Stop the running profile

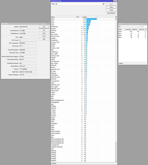pyautogui.click(x=111, y=7)
